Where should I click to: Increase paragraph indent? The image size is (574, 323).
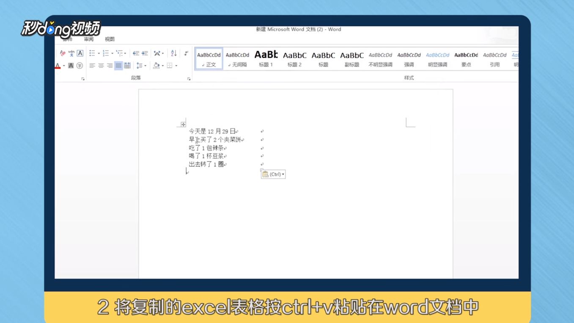[x=145, y=53]
